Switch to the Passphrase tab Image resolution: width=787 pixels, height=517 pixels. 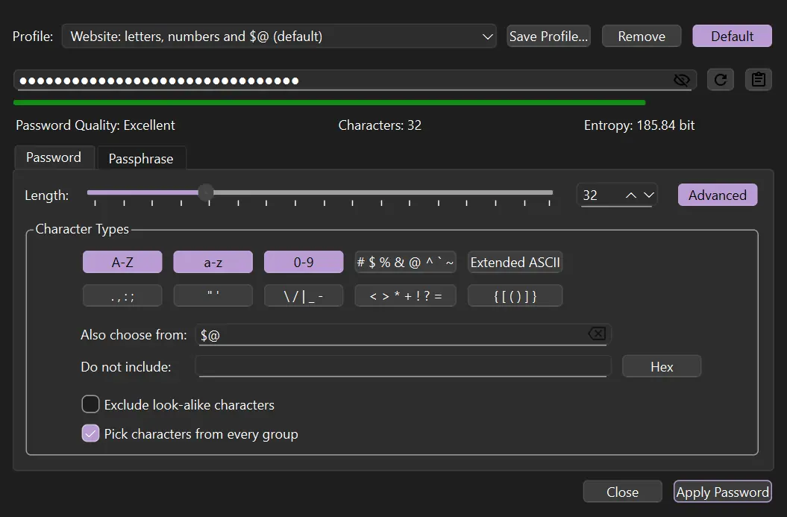pos(141,159)
